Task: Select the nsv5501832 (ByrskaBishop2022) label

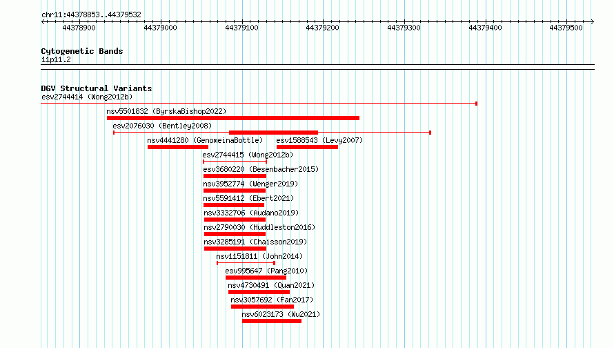Action: point(166,111)
